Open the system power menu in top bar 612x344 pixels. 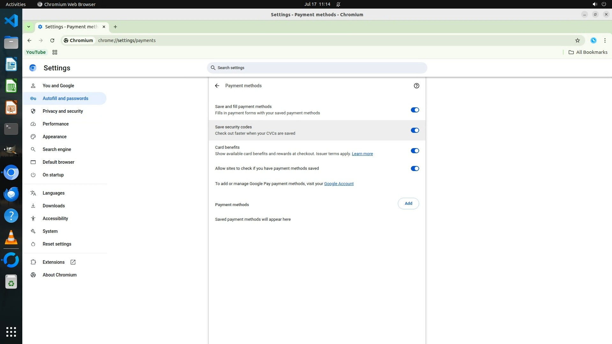pos(604,4)
